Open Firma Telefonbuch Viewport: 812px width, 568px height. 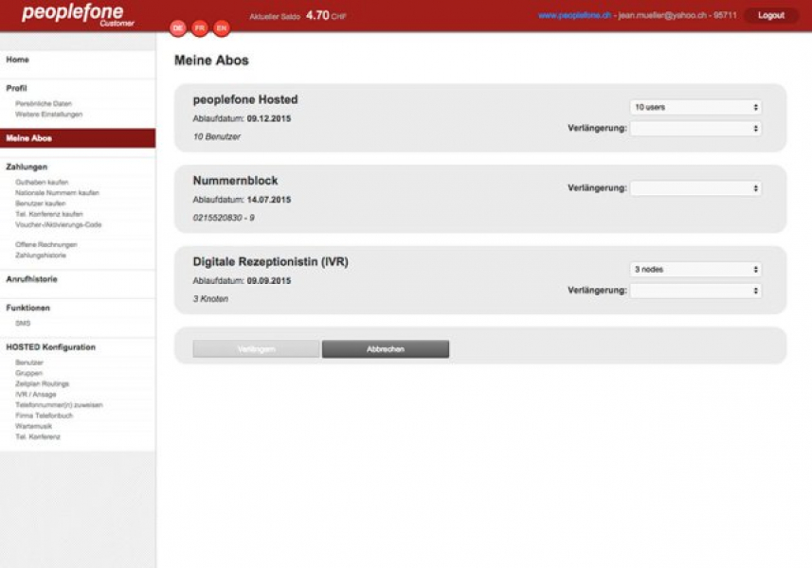point(44,416)
